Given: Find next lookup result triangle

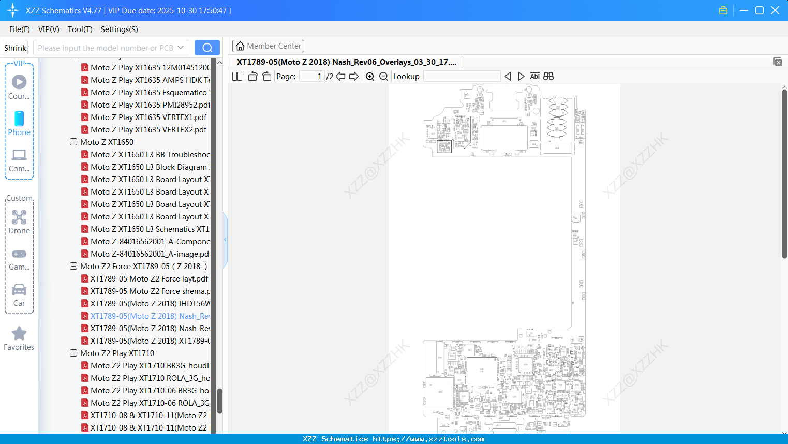Looking at the screenshot, I should coord(521,77).
